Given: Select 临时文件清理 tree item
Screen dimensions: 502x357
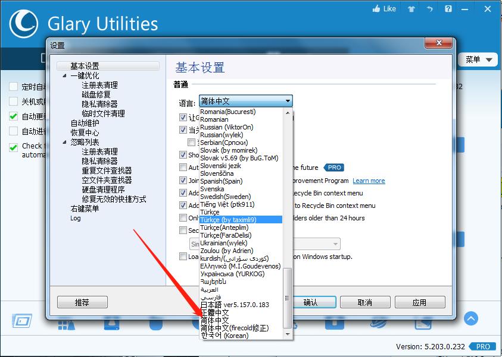Looking at the screenshot, I should pos(103,113).
